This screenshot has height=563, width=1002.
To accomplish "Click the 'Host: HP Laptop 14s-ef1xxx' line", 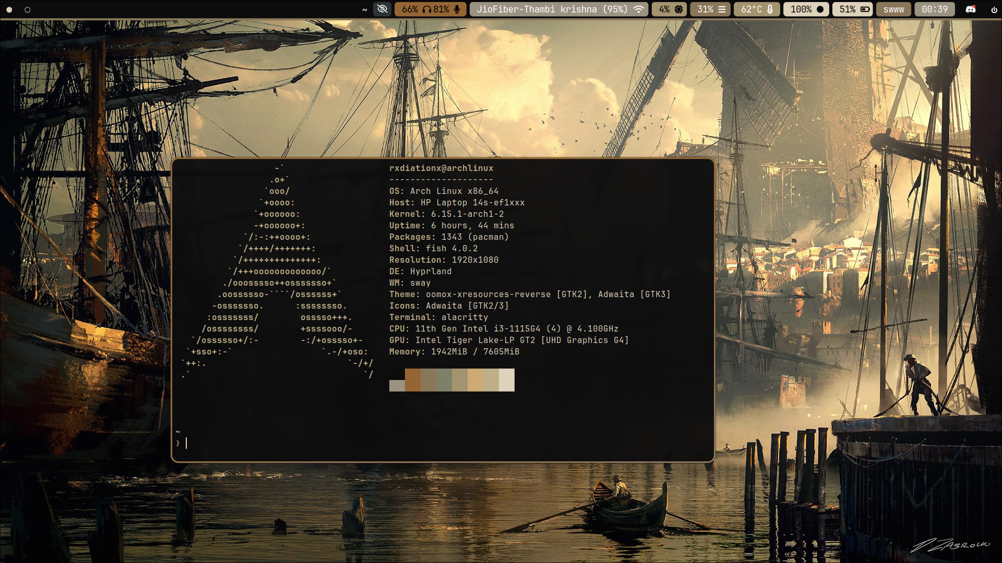I will (457, 202).
